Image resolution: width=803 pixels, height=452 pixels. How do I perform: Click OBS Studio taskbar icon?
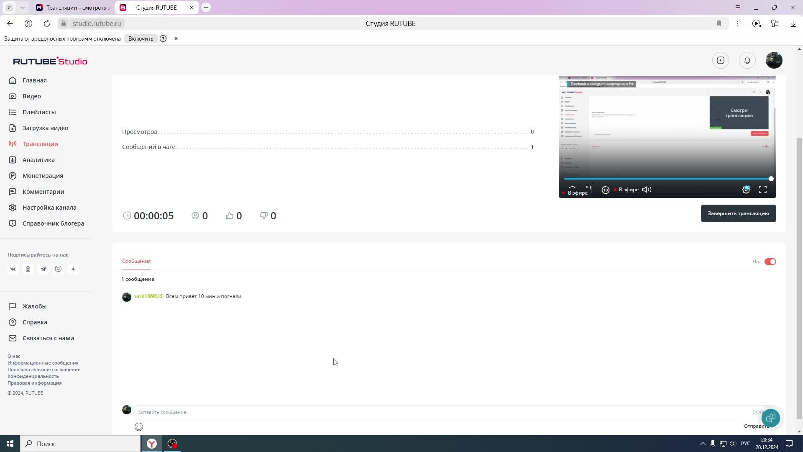click(x=172, y=444)
